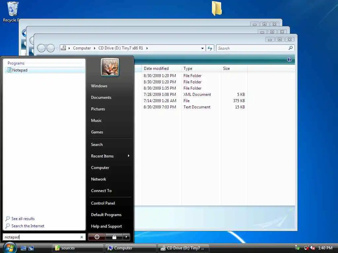Screen dimensions: 338x253
Task: Click the Back button in Explorer
Action: 41,48
